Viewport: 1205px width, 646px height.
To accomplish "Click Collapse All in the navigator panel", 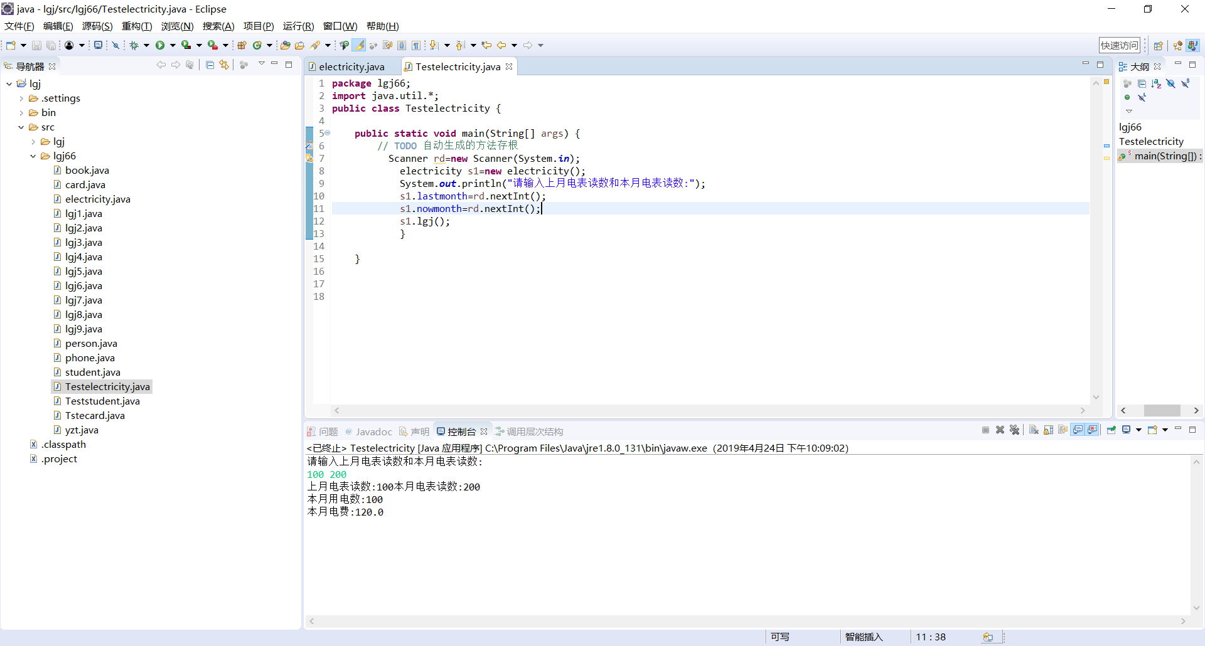I will 210,65.
